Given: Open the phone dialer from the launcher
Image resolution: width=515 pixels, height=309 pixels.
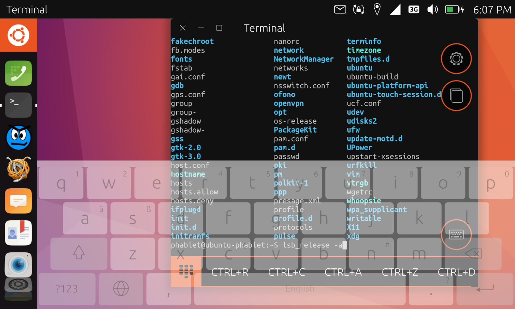Looking at the screenshot, I should [x=18, y=73].
